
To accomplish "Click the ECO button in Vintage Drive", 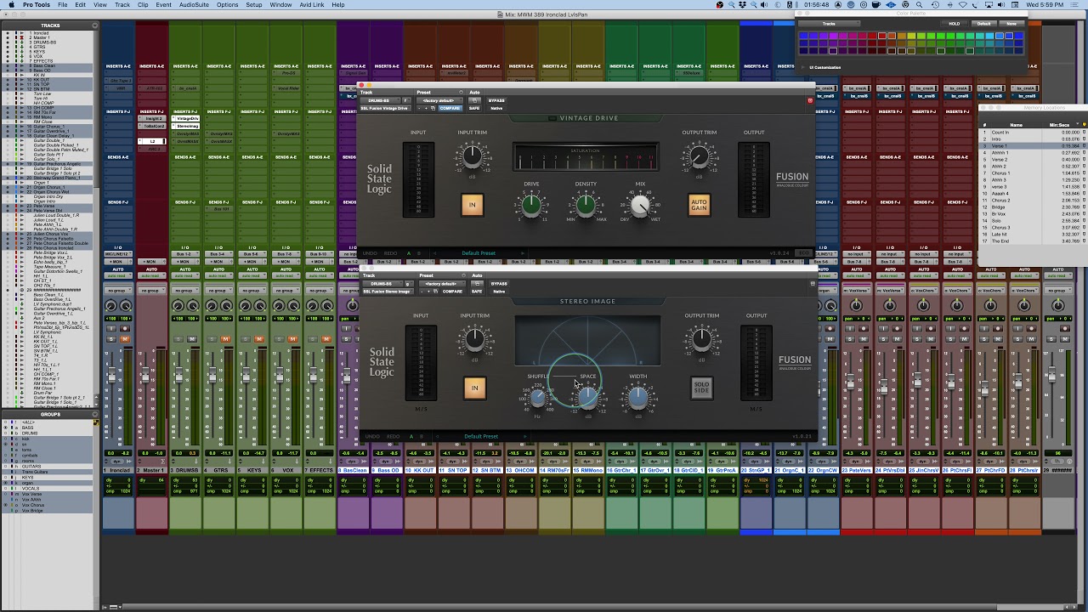I will [x=804, y=253].
